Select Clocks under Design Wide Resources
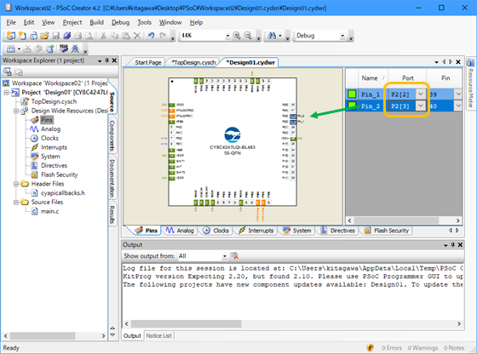The height and width of the screenshot is (354, 477). click(49, 138)
